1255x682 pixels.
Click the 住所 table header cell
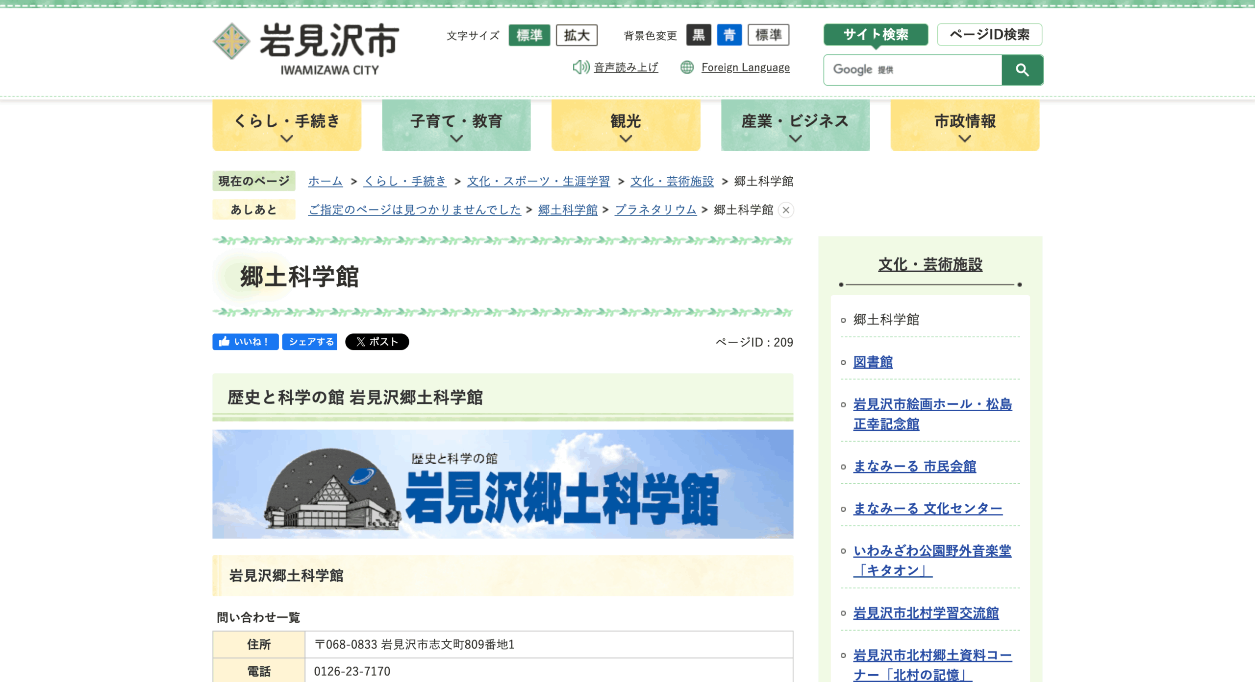(x=259, y=644)
